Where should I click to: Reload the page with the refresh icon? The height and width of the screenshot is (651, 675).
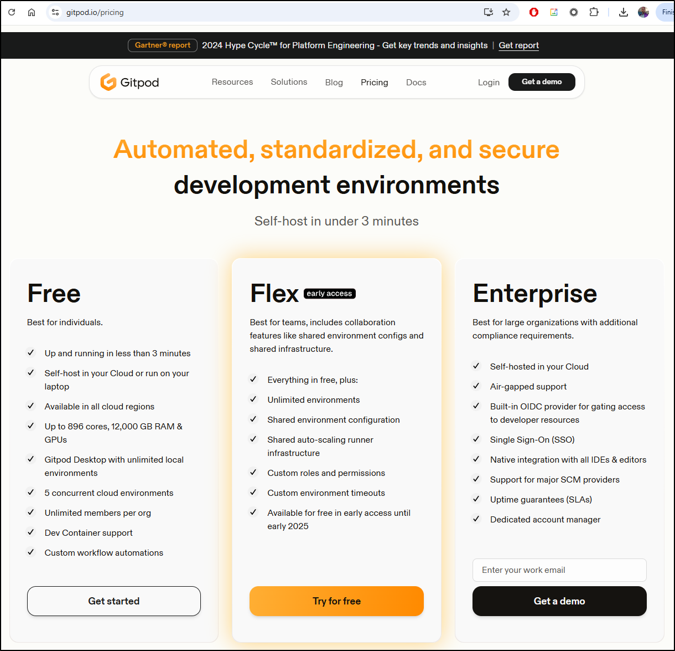[12, 12]
